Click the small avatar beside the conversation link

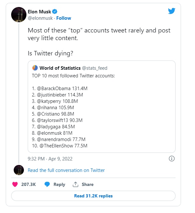tap(19, 170)
